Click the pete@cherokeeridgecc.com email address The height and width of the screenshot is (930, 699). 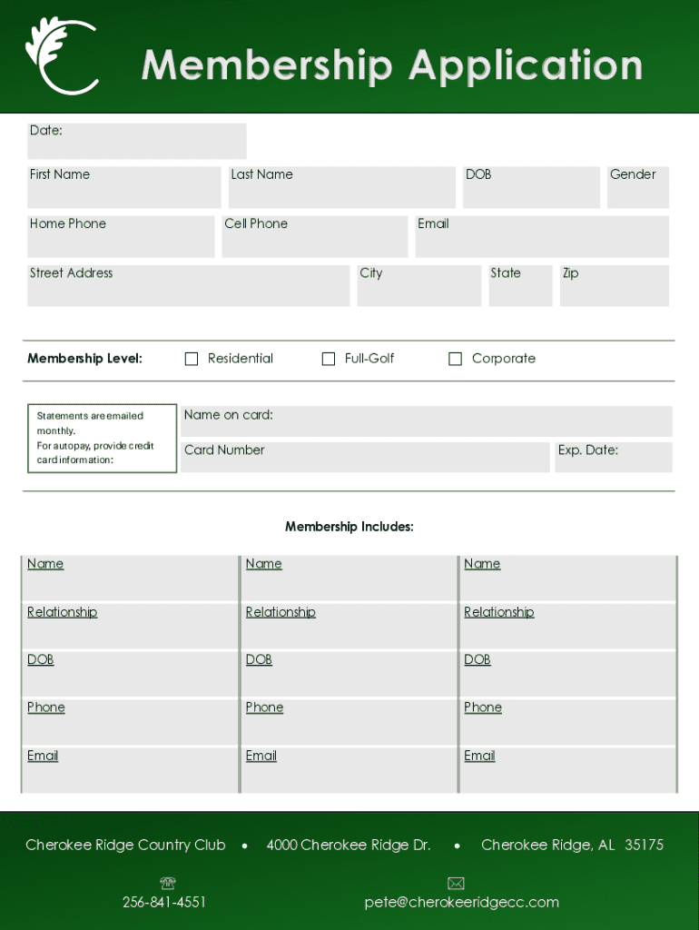461,902
